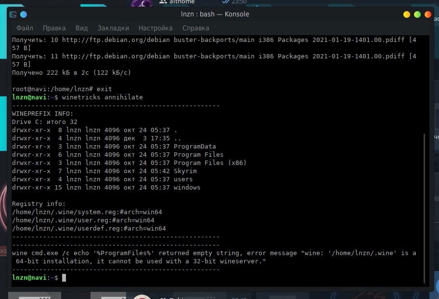Click the 'Получить: 11' ftp.debian.org line

[x=214, y=60]
